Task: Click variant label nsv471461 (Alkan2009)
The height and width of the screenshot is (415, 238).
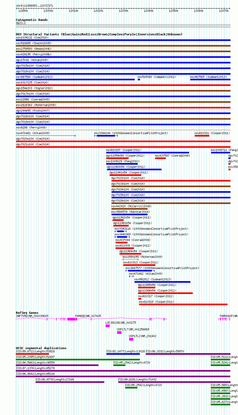Action: 33,133
